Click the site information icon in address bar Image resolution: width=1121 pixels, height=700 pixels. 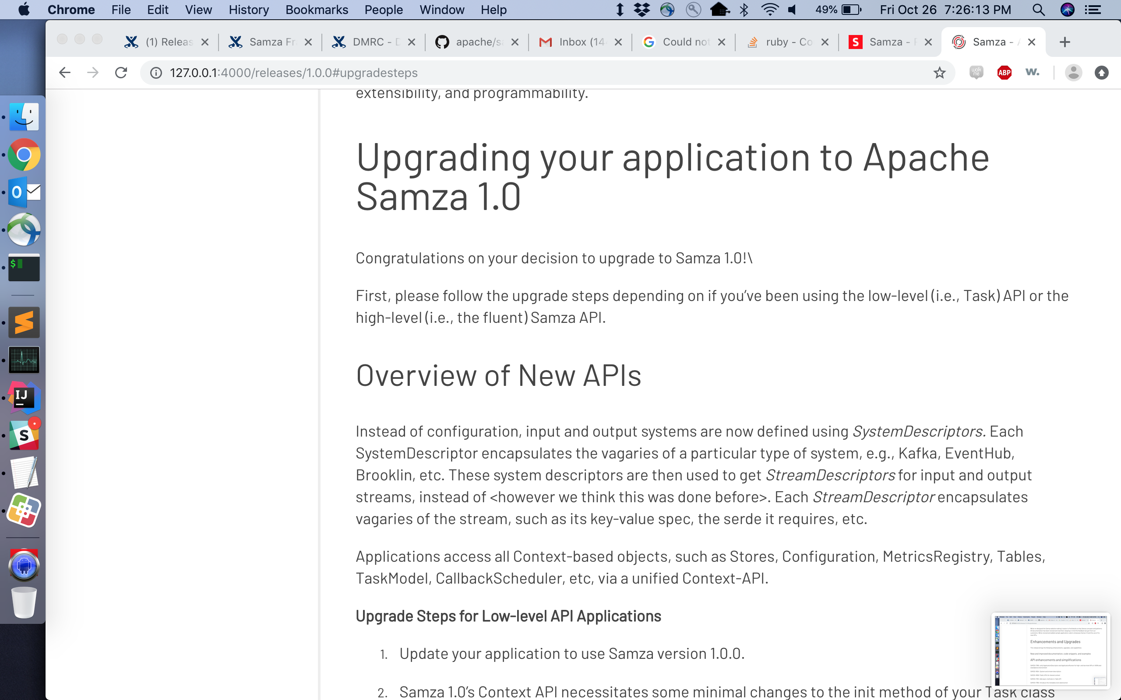tap(156, 73)
